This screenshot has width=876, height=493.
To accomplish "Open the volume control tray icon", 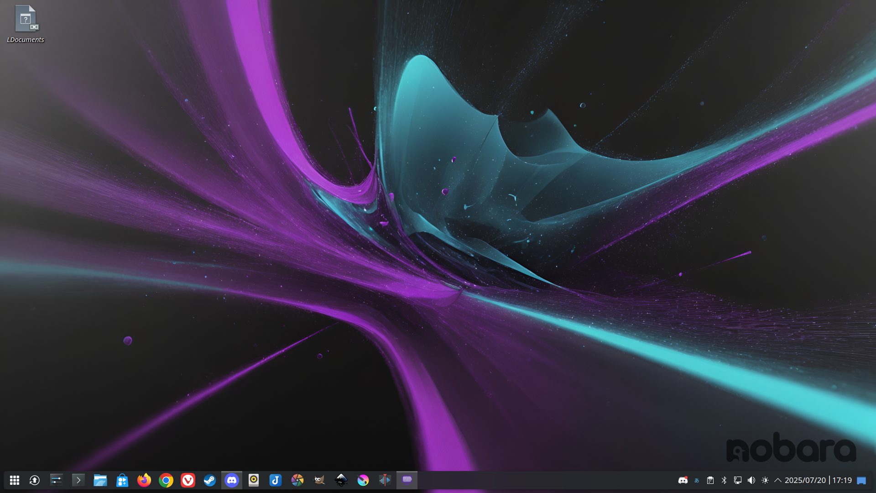I will [751, 480].
